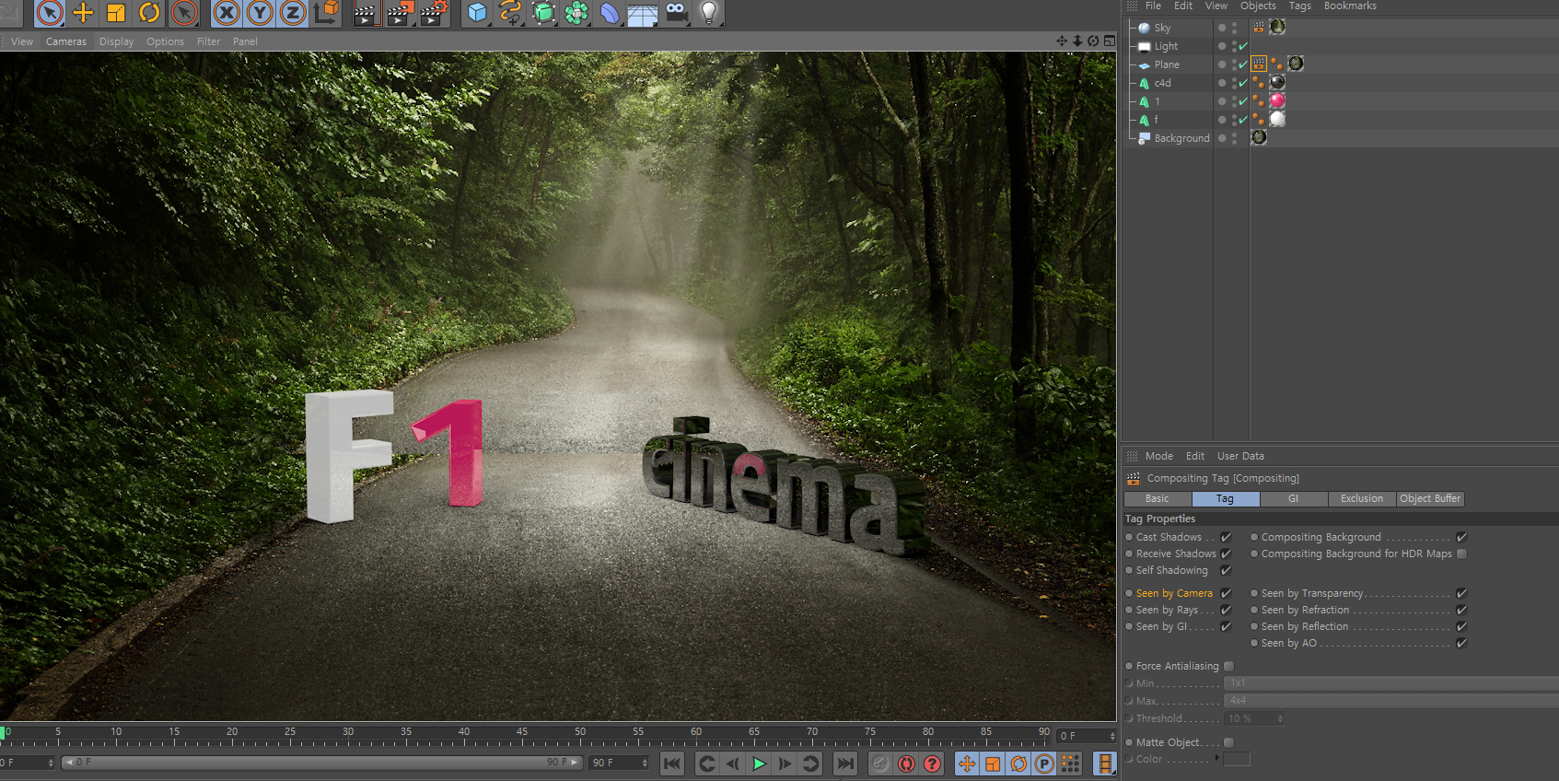Open Object Manager Bookmarks menu

click(x=1350, y=6)
